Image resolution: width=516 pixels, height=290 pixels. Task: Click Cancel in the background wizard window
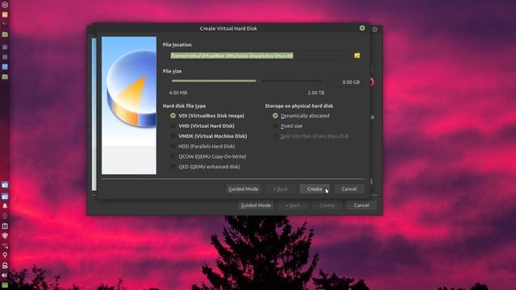point(361,205)
